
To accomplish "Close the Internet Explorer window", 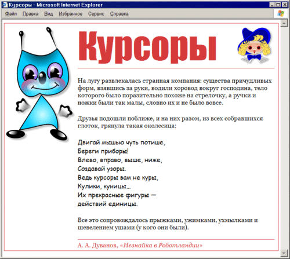I will click(284, 5).
